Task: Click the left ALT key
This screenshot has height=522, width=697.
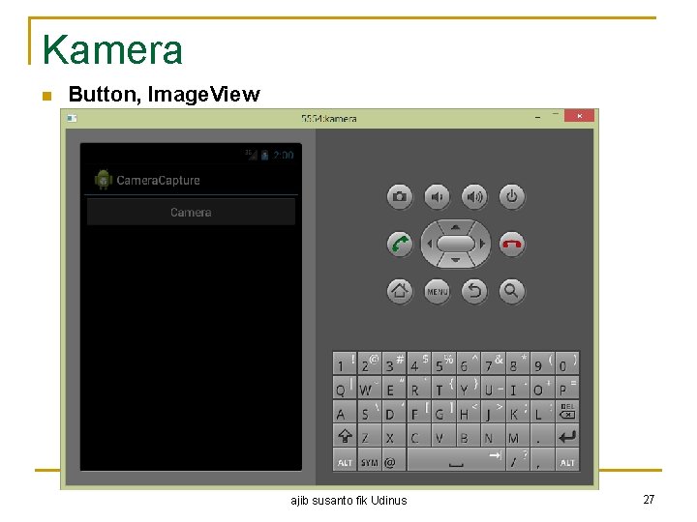Action: 345,460
